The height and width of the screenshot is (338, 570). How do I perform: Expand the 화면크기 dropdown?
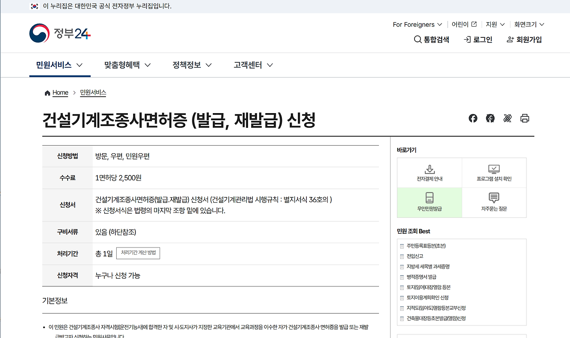[x=529, y=24]
